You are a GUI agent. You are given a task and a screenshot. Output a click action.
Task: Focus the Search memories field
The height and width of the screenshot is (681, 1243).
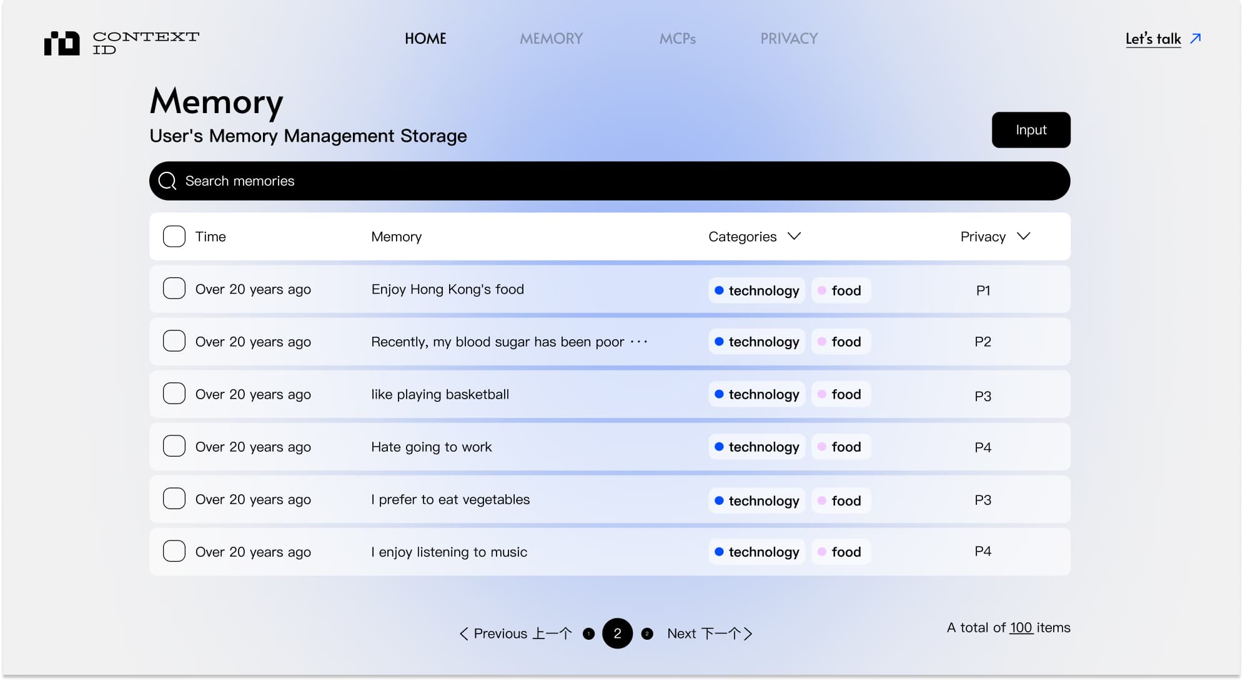pos(610,181)
